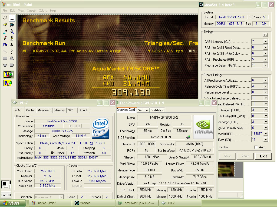This screenshot has width=277, height=207.
Task: Switch to the Memory tab in CPU-Z
Action: 60,110
